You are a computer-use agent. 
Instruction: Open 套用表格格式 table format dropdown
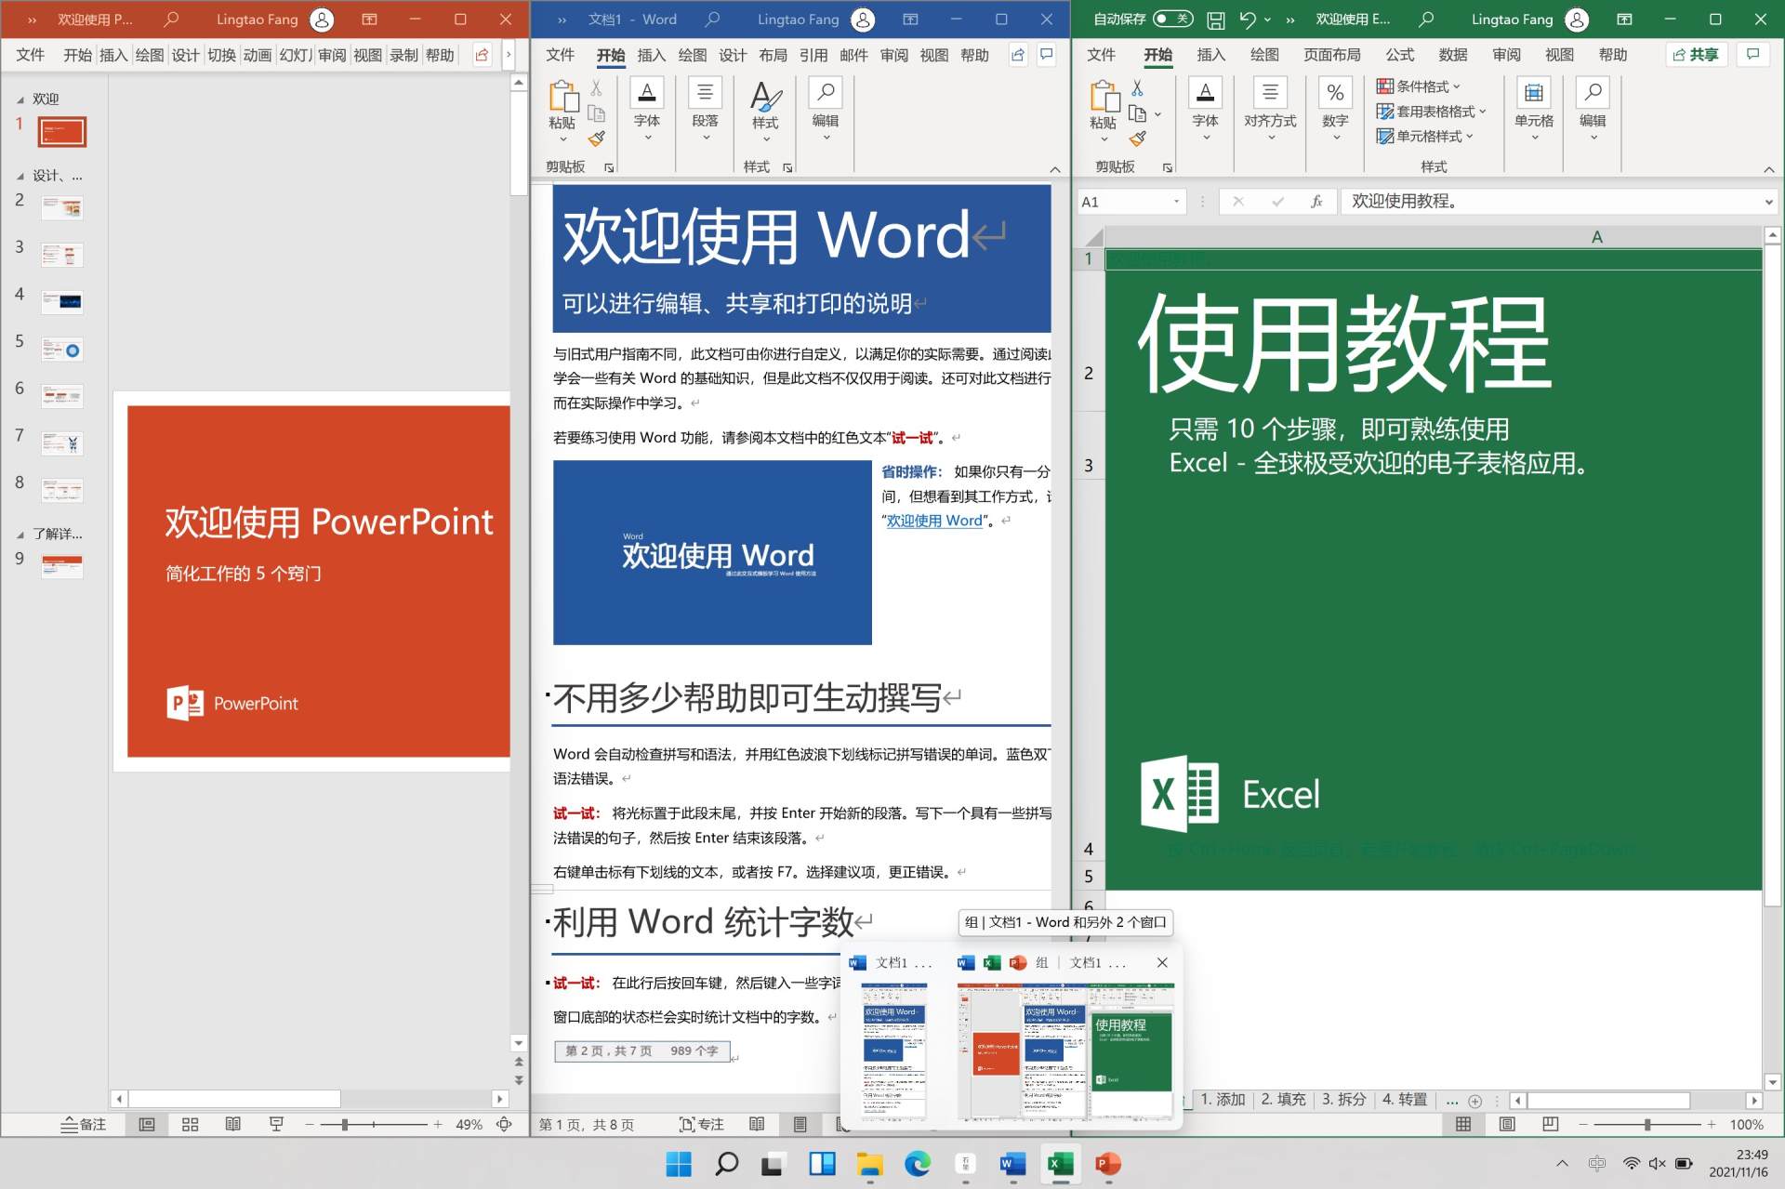(1432, 112)
